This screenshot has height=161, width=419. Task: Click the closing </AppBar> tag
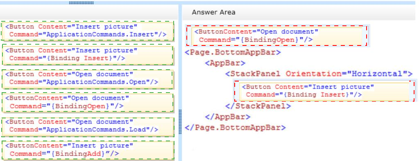coord(227,117)
